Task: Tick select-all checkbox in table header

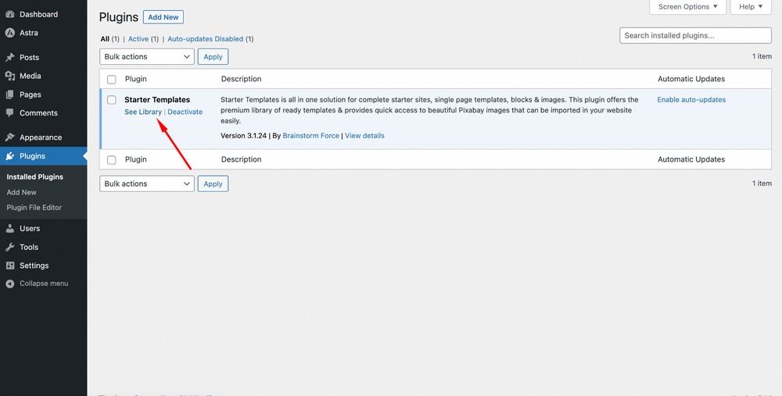Action: point(112,79)
